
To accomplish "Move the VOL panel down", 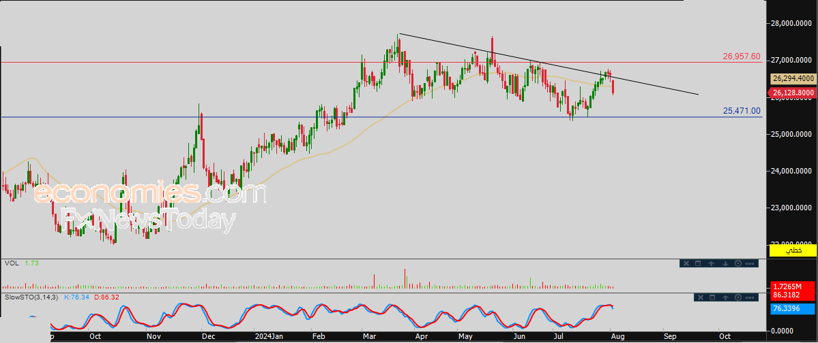I will click(725, 263).
